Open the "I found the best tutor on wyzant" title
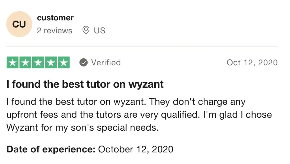 (x=85, y=84)
